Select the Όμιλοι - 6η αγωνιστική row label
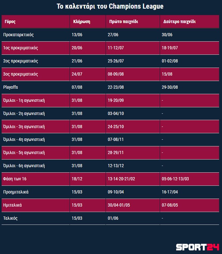The image size is (222, 254). (x=24, y=166)
